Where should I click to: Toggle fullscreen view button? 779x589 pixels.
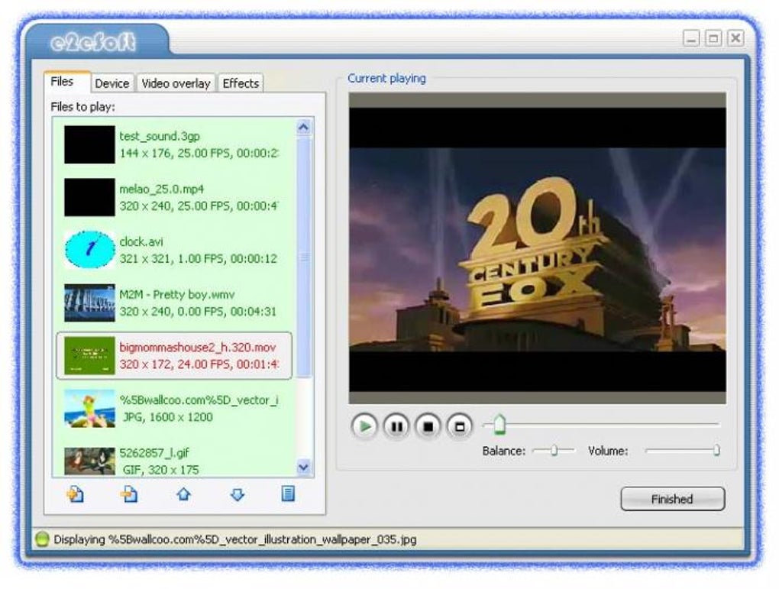pos(460,426)
